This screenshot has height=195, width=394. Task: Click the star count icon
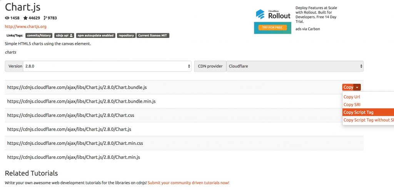pos(25,18)
